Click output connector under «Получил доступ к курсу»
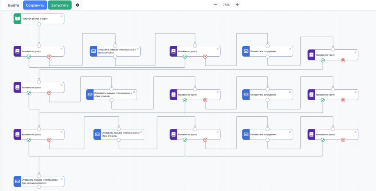The width and height of the screenshot is (376, 191). coord(39,24)
